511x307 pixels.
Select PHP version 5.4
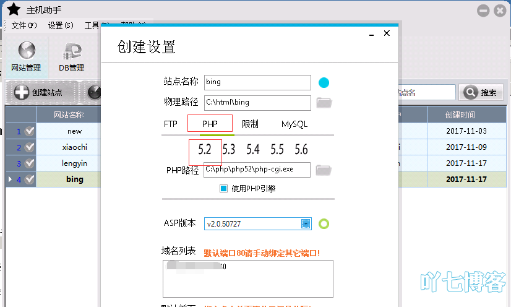pos(252,150)
